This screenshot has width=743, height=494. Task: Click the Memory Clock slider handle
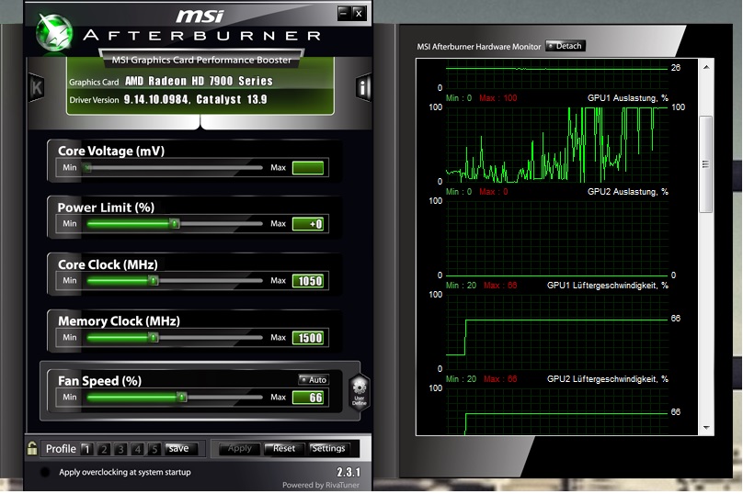click(x=153, y=337)
